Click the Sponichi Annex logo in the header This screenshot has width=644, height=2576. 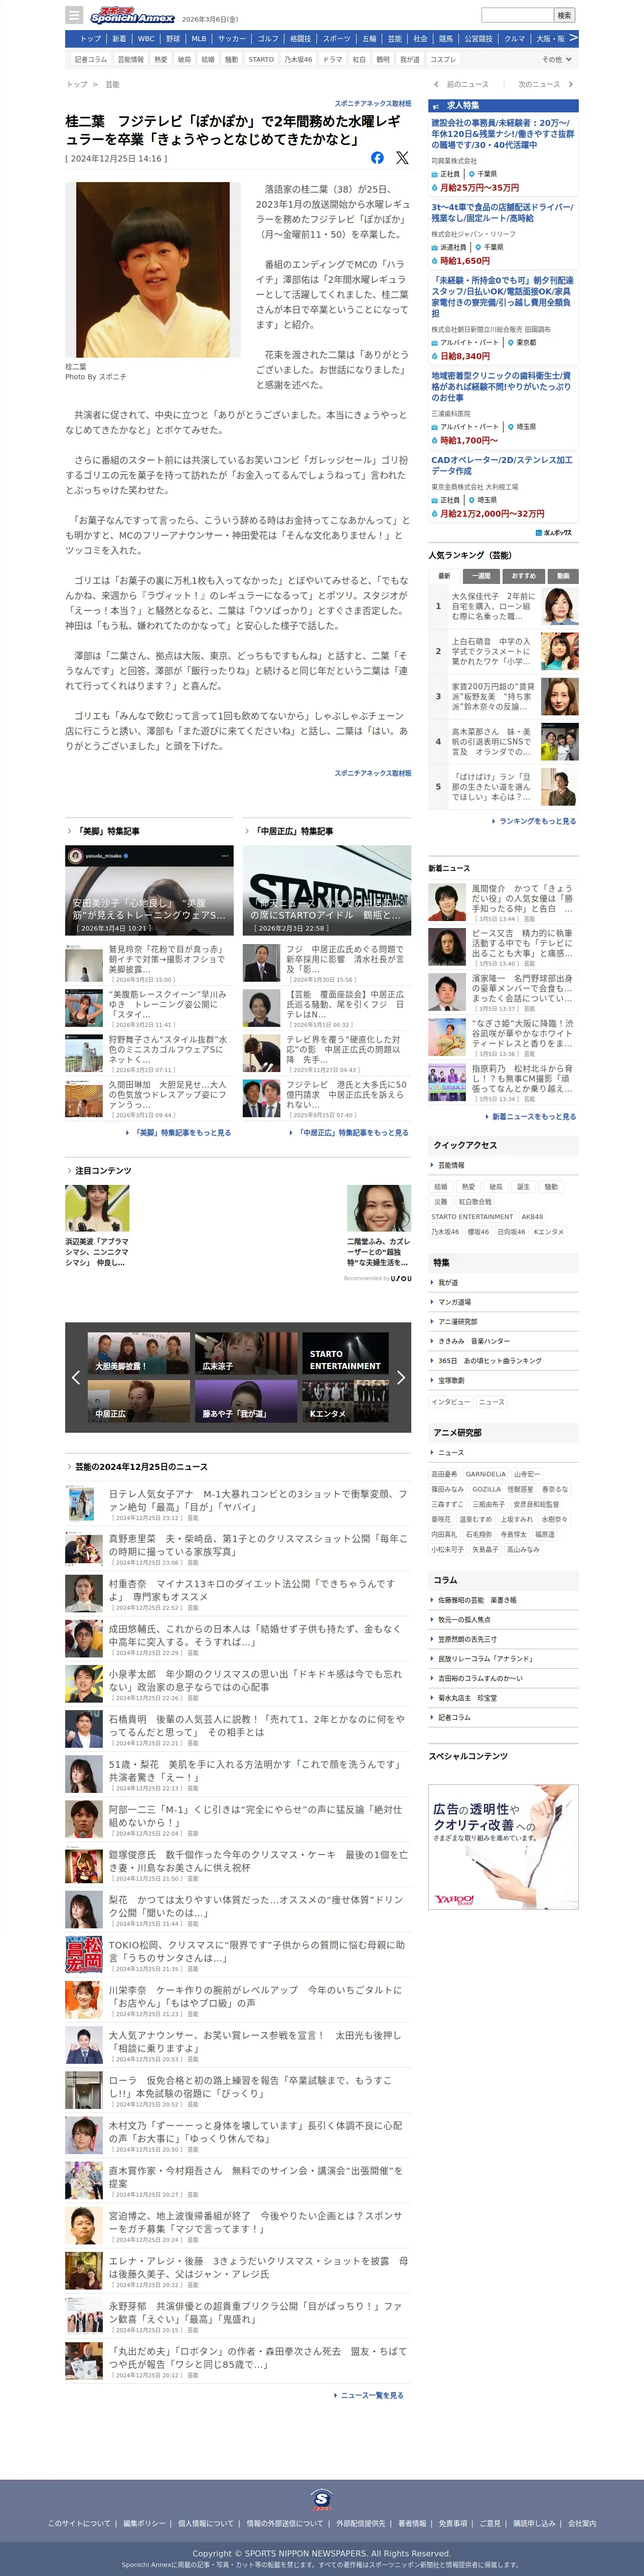point(132,16)
